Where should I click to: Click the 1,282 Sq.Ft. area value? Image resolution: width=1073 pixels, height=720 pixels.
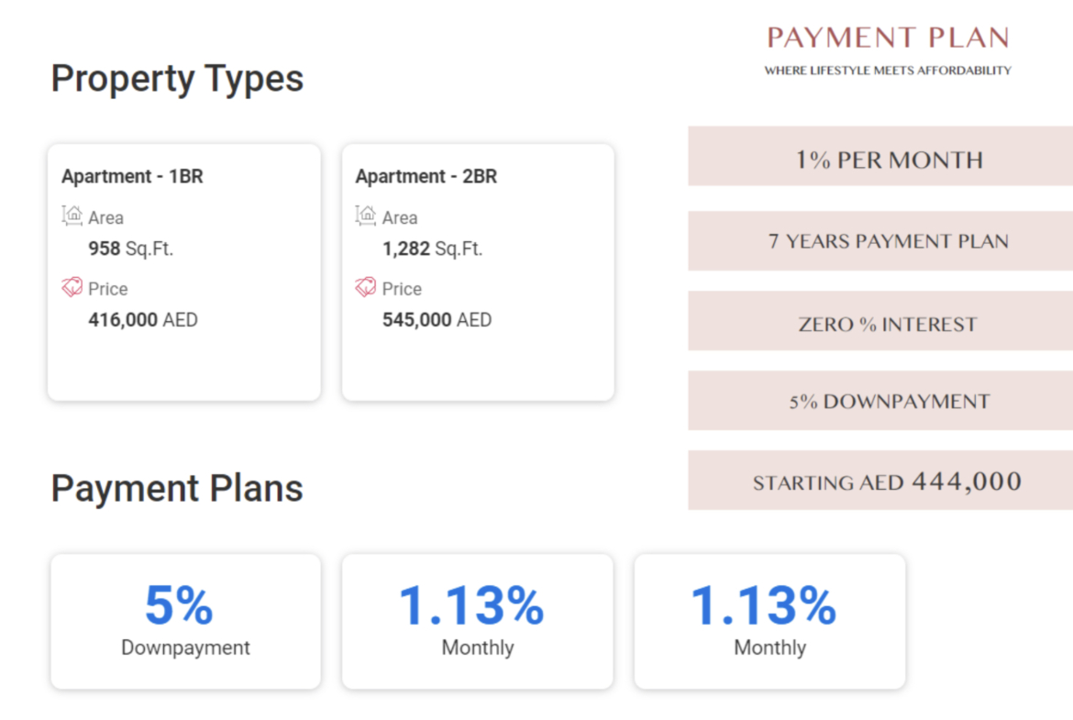coord(432,249)
